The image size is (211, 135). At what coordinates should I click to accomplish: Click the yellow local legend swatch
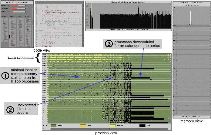point(83,126)
